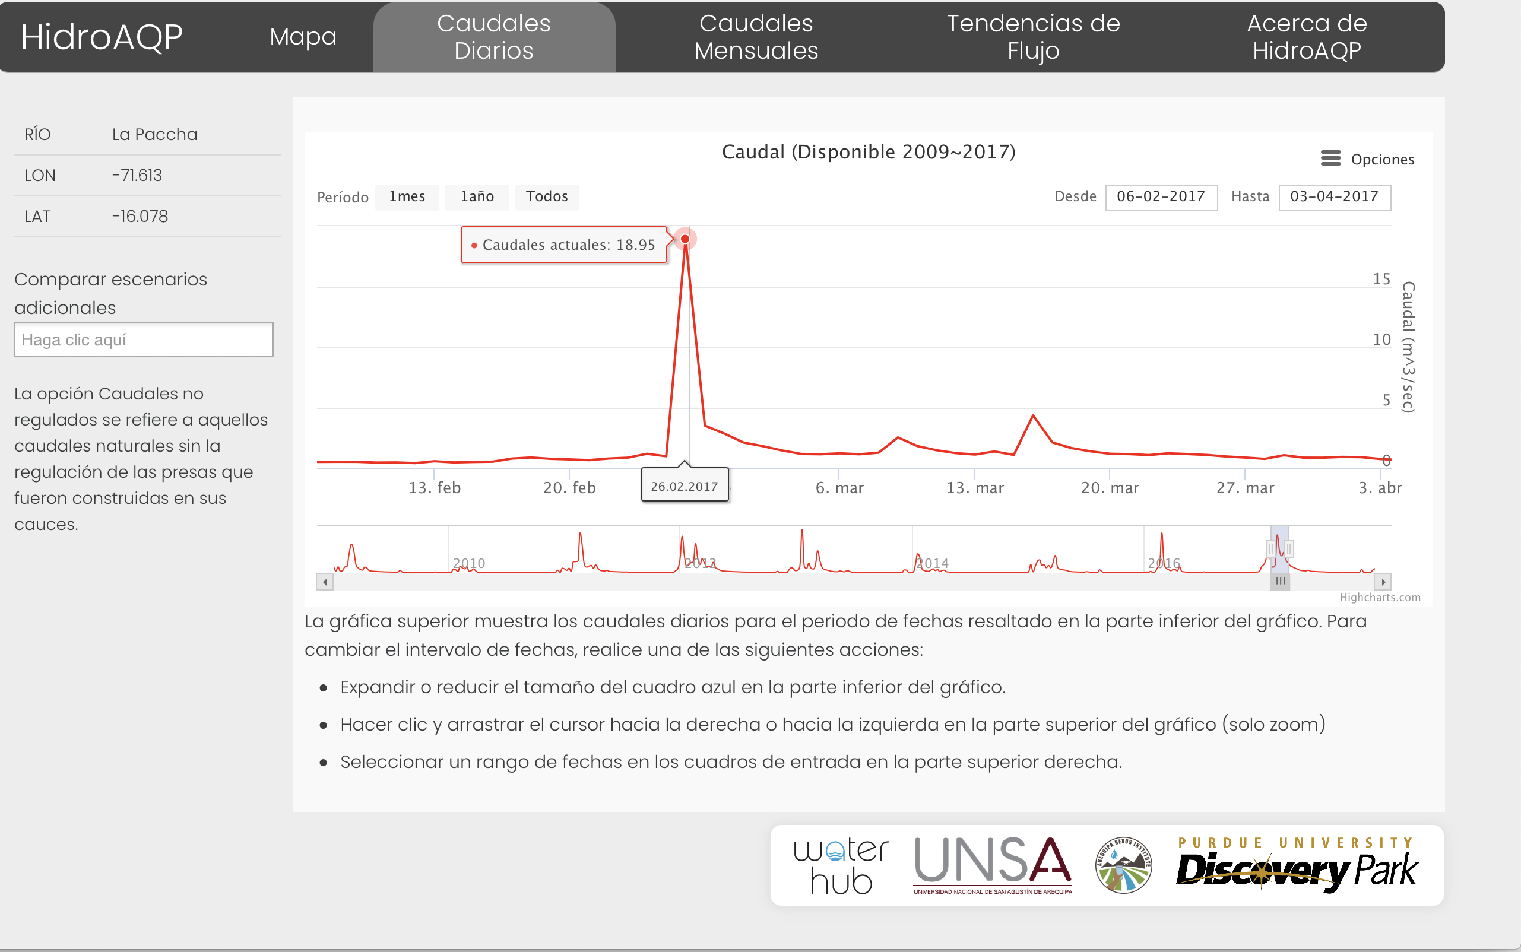Screen dimensions: 1521x952
Task: Select the 1mes period button
Action: coord(407,196)
